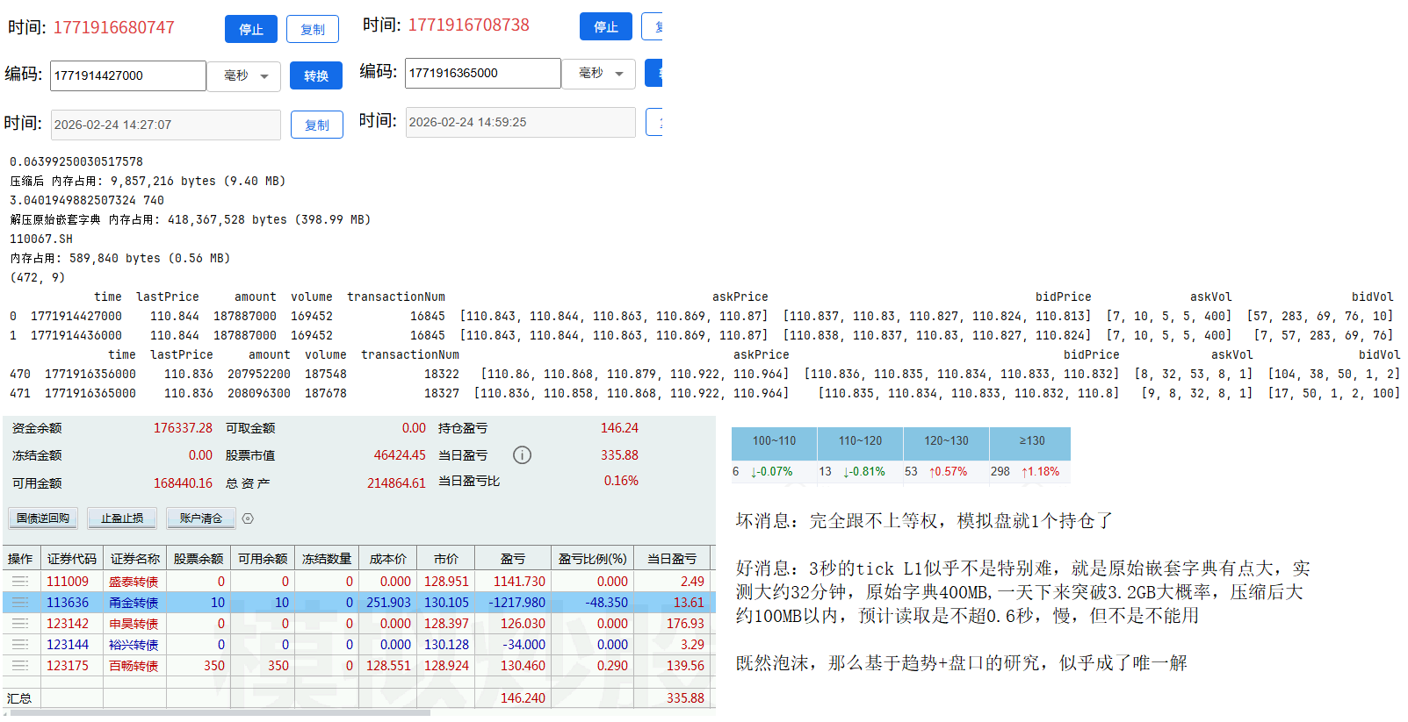
Task: Select the 110~120 price range tab
Action: coord(860,441)
